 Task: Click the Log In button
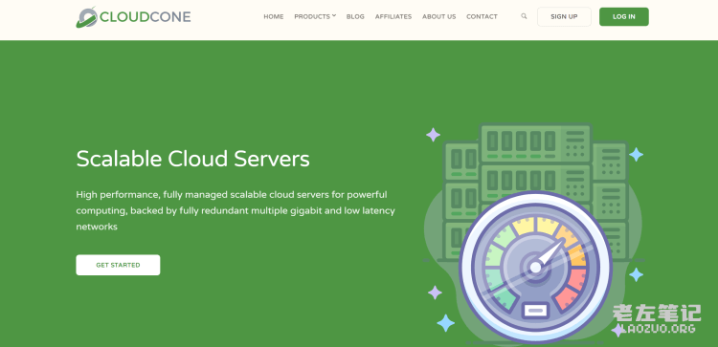pyautogui.click(x=623, y=16)
